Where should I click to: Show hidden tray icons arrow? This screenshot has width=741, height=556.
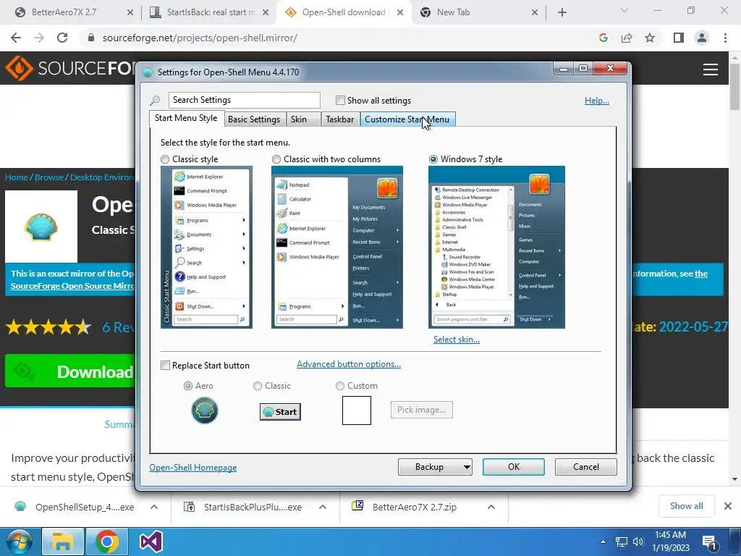603,542
